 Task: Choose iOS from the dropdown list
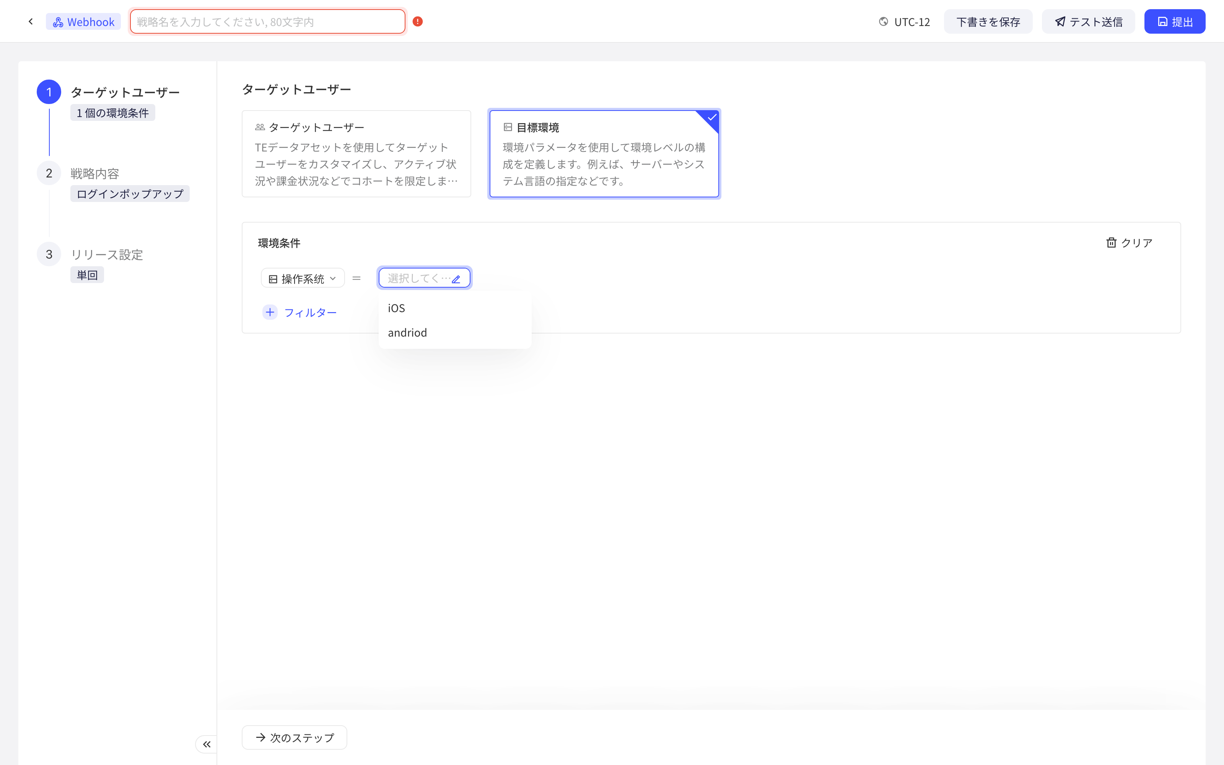point(455,308)
